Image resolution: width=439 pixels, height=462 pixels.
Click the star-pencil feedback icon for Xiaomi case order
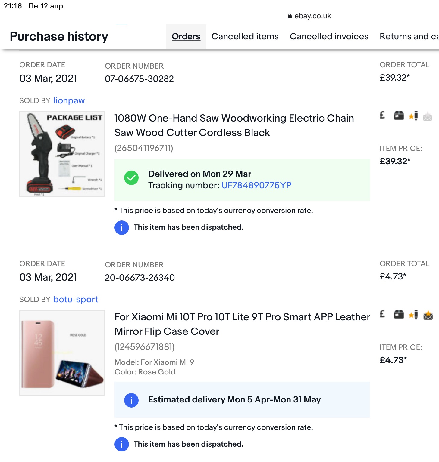pyautogui.click(x=413, y=315)
